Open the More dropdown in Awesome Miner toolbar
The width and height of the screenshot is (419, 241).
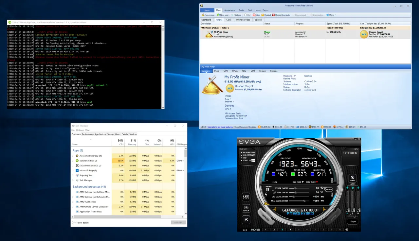point(331,15)
